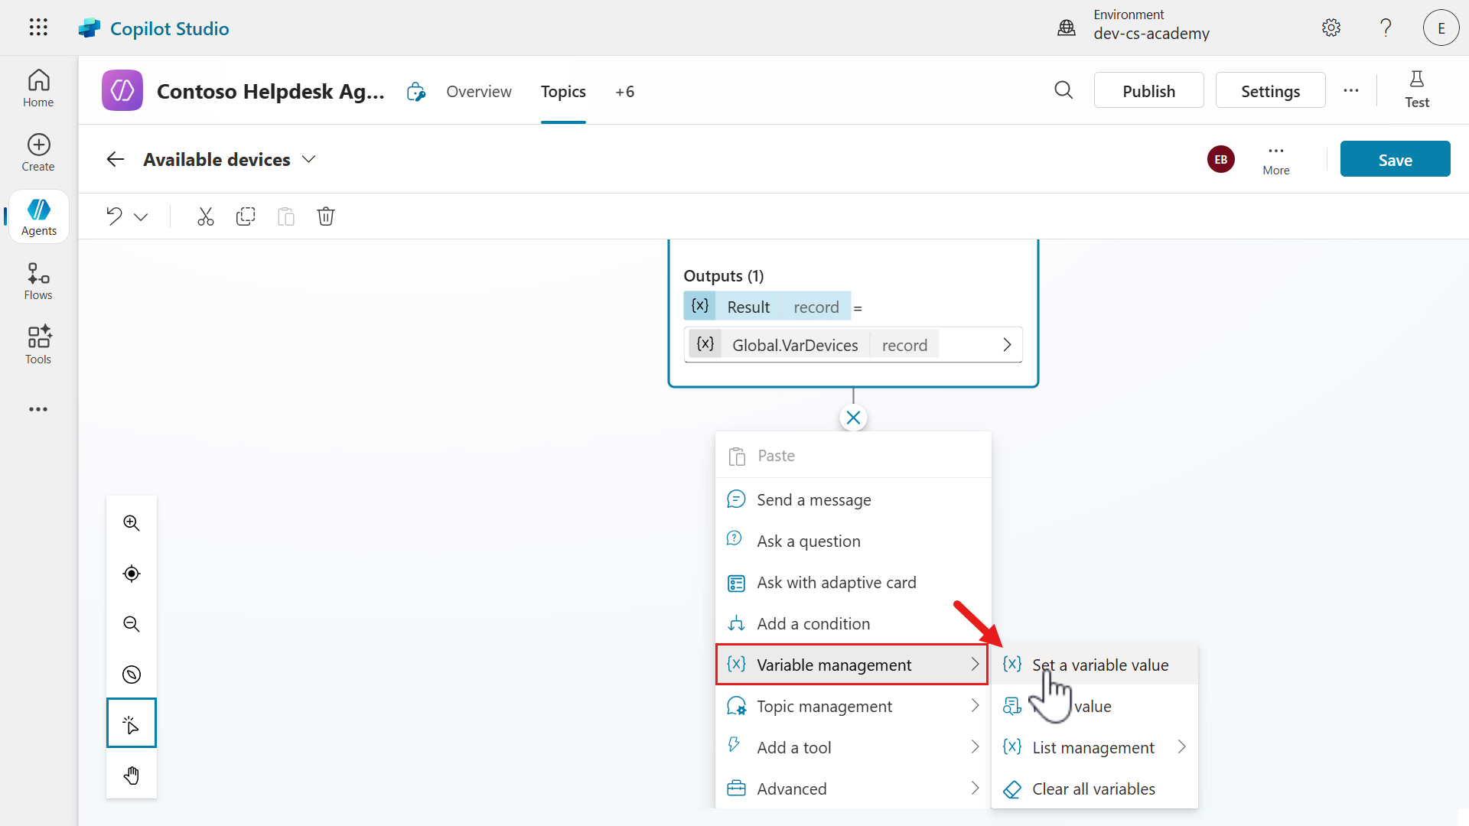This screenshot has width=1469, height=826.
Task: Open Flows from the left sidebar
Action: coord(37,280)
